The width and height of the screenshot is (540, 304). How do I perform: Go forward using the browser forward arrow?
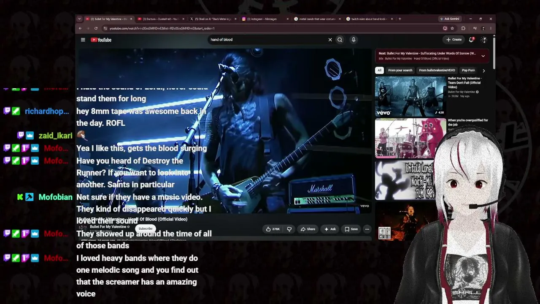tap(88, 28)
